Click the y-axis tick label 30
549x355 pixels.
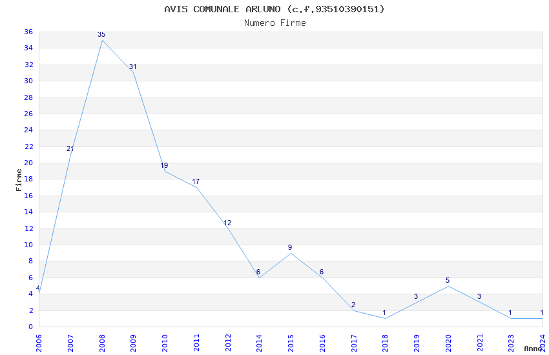[x=28, y=81]
